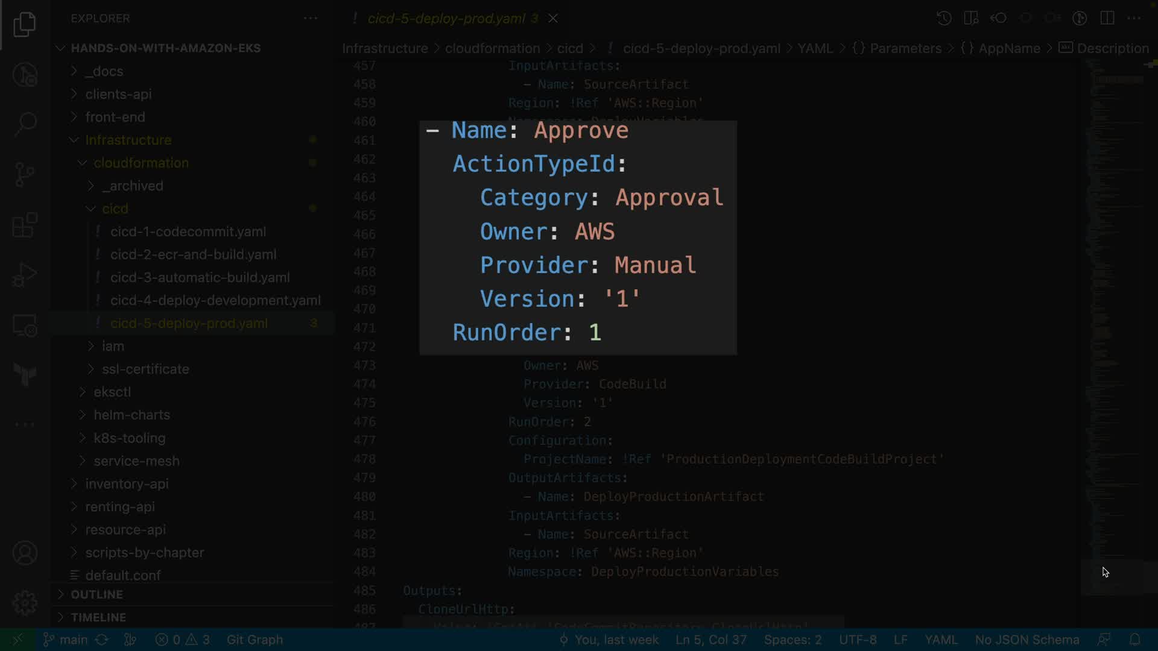Open cicd-4-deploy-development.yaml file
The height and width of the screenshot is (651, 1158).
click(215, 300)
